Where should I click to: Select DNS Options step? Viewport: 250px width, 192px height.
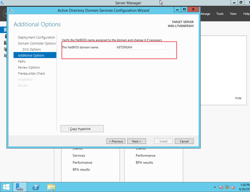tap(31, 49)
